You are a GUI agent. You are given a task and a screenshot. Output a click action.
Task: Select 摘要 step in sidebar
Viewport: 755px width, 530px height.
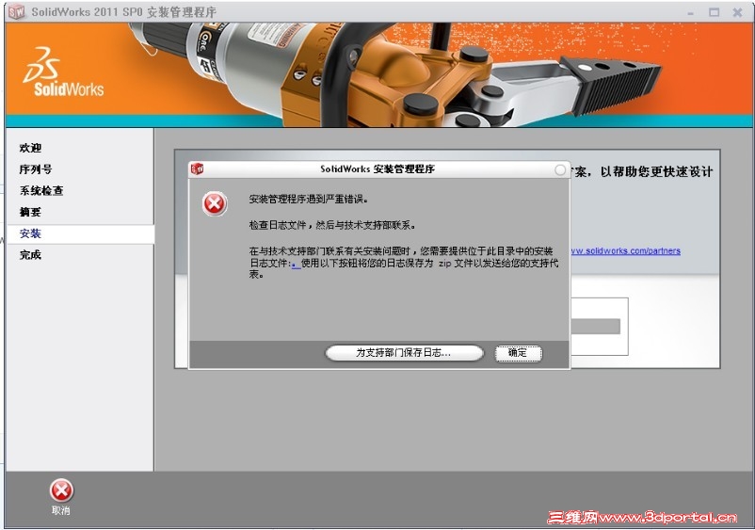point(30,212)
